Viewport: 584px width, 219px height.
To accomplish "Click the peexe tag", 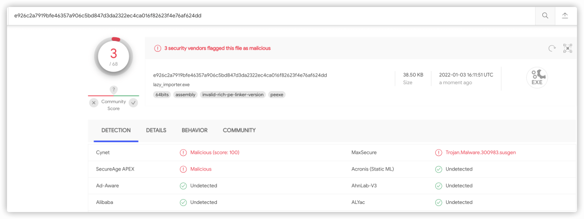I will click(277, 95).
